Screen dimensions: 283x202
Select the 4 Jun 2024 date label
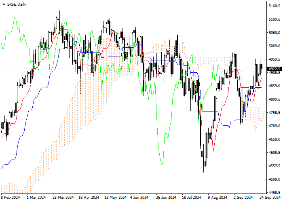pos(139,198)
